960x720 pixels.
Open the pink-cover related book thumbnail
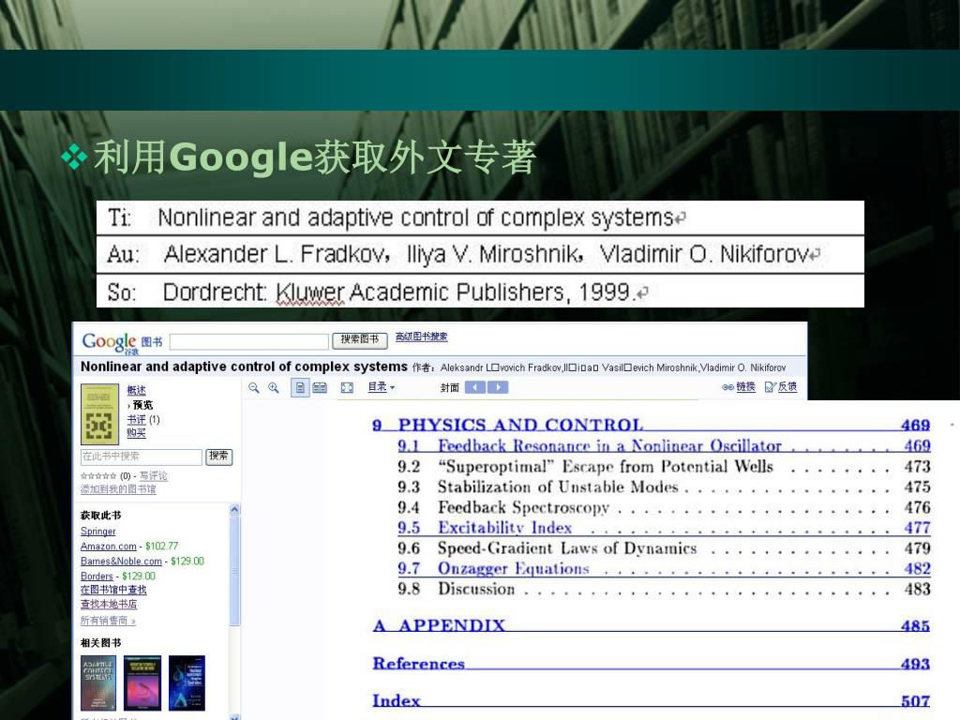pos(142,682)
